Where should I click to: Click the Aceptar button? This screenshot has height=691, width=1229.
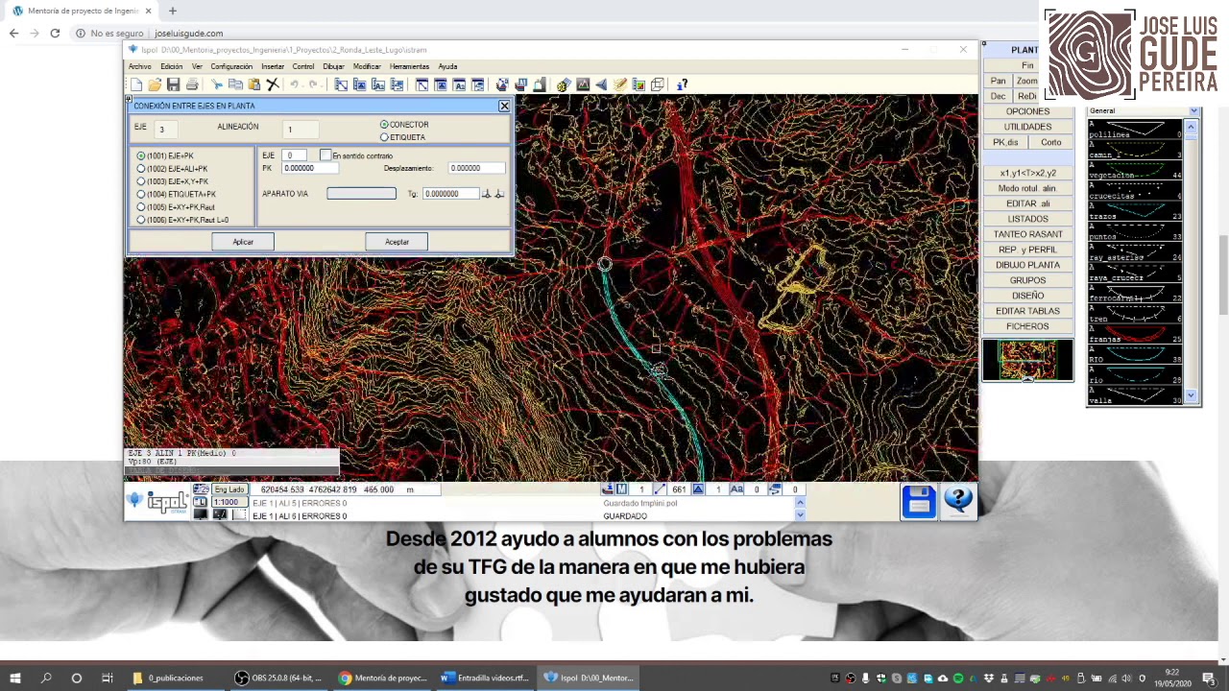pyautogui.click(x=397, y=242)
